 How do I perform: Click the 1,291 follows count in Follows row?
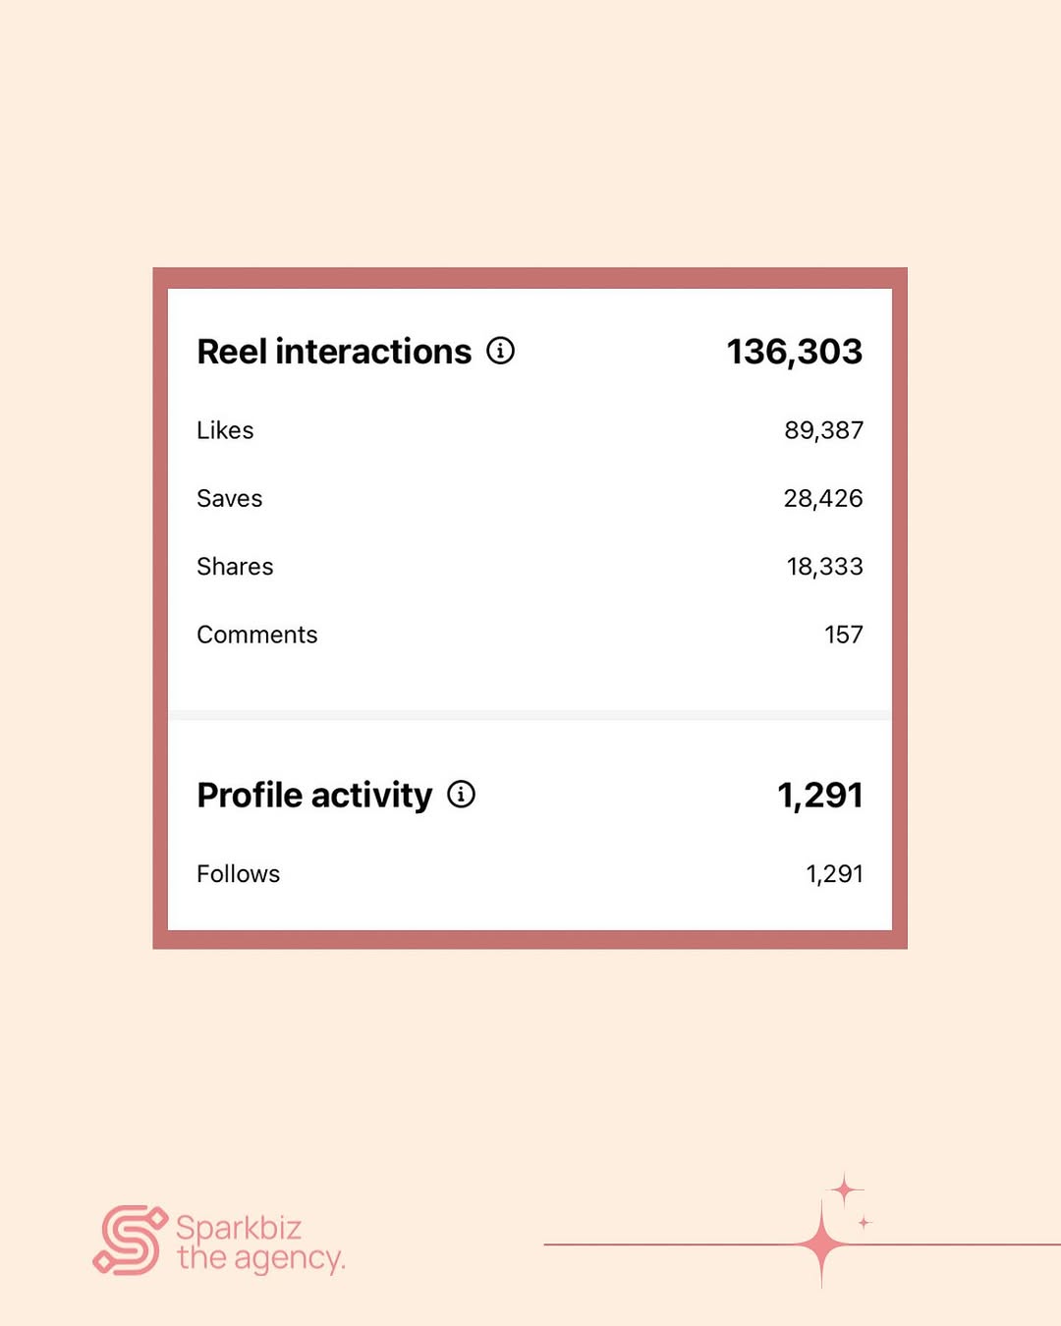point(835,874)
